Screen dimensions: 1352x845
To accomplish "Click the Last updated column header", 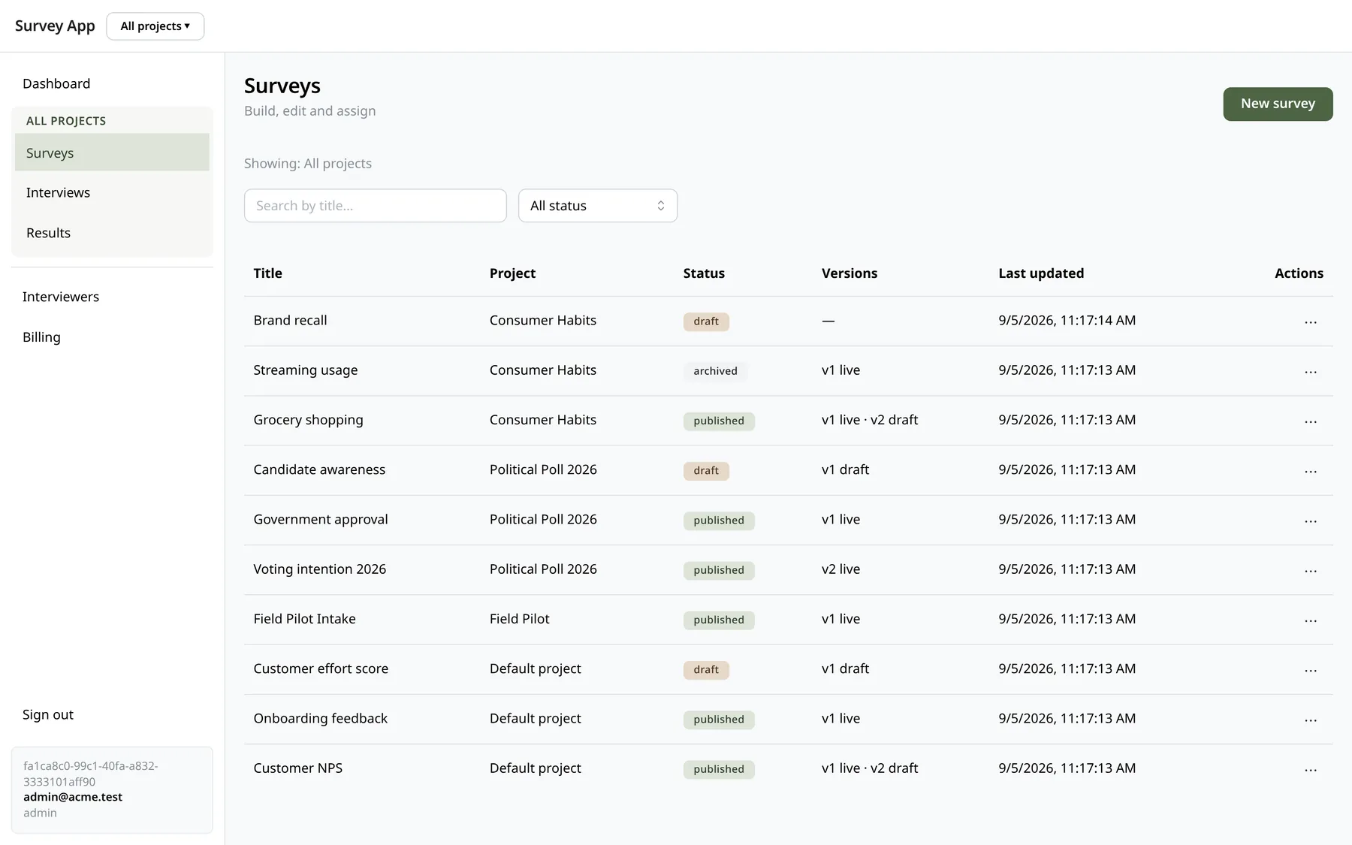I will [1041, 273].
